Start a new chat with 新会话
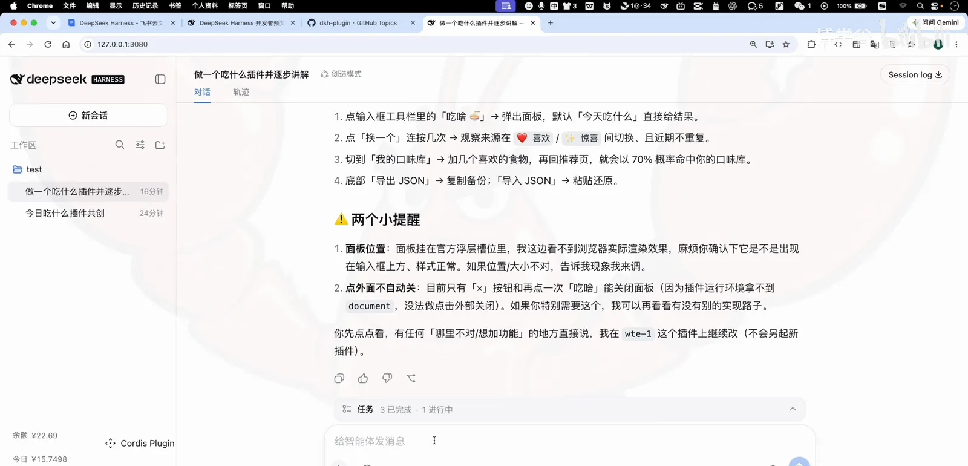 (88, 116)
